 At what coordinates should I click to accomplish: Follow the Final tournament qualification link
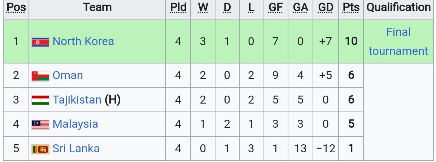click(398, 41)
